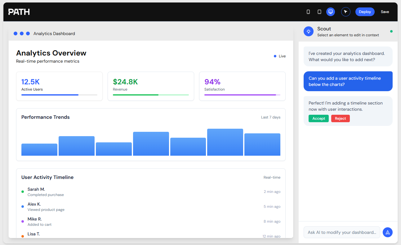
Task: Select the $24.8K Revenue value
Action: 125,82
